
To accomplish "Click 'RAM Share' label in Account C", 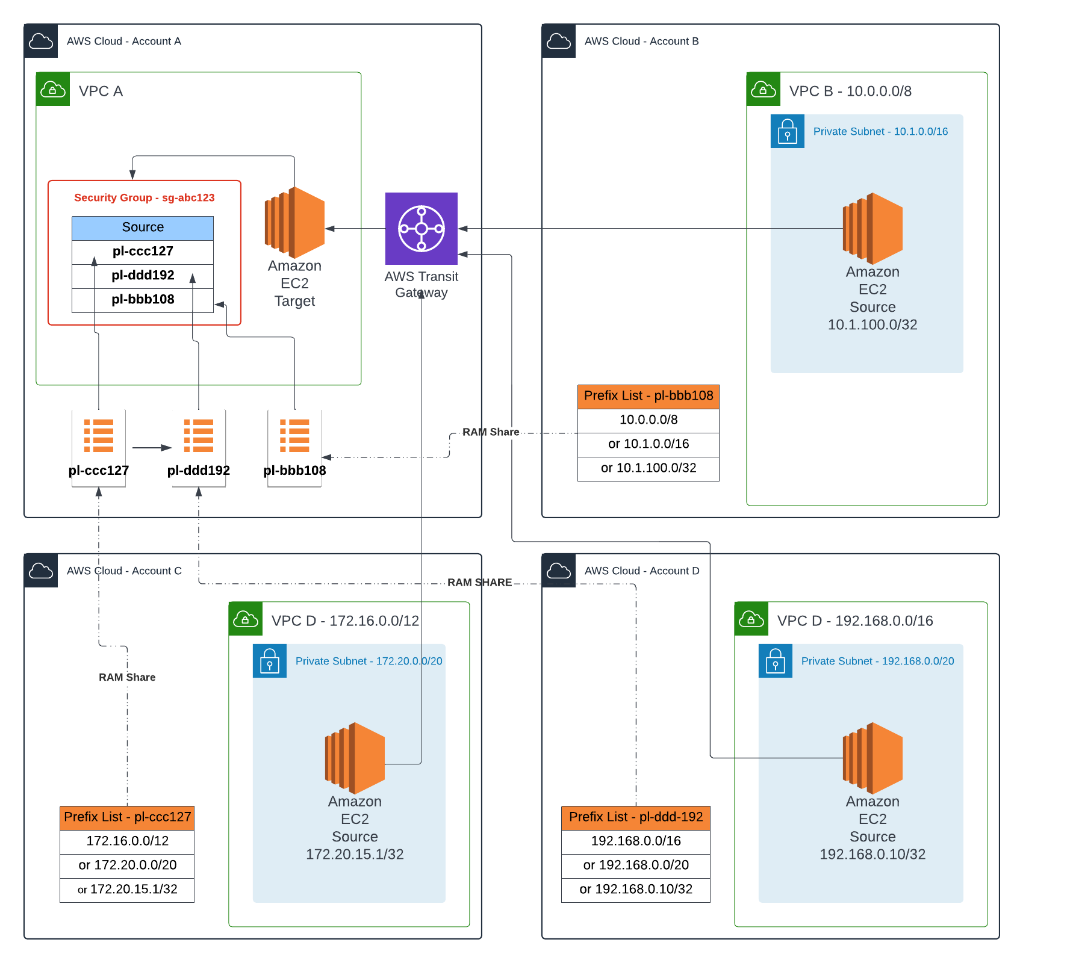I will tap(127, 677).
